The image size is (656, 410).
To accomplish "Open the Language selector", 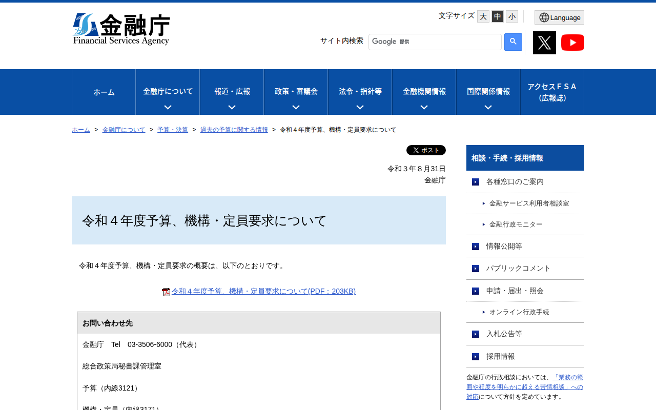I will tap(559, 17).
